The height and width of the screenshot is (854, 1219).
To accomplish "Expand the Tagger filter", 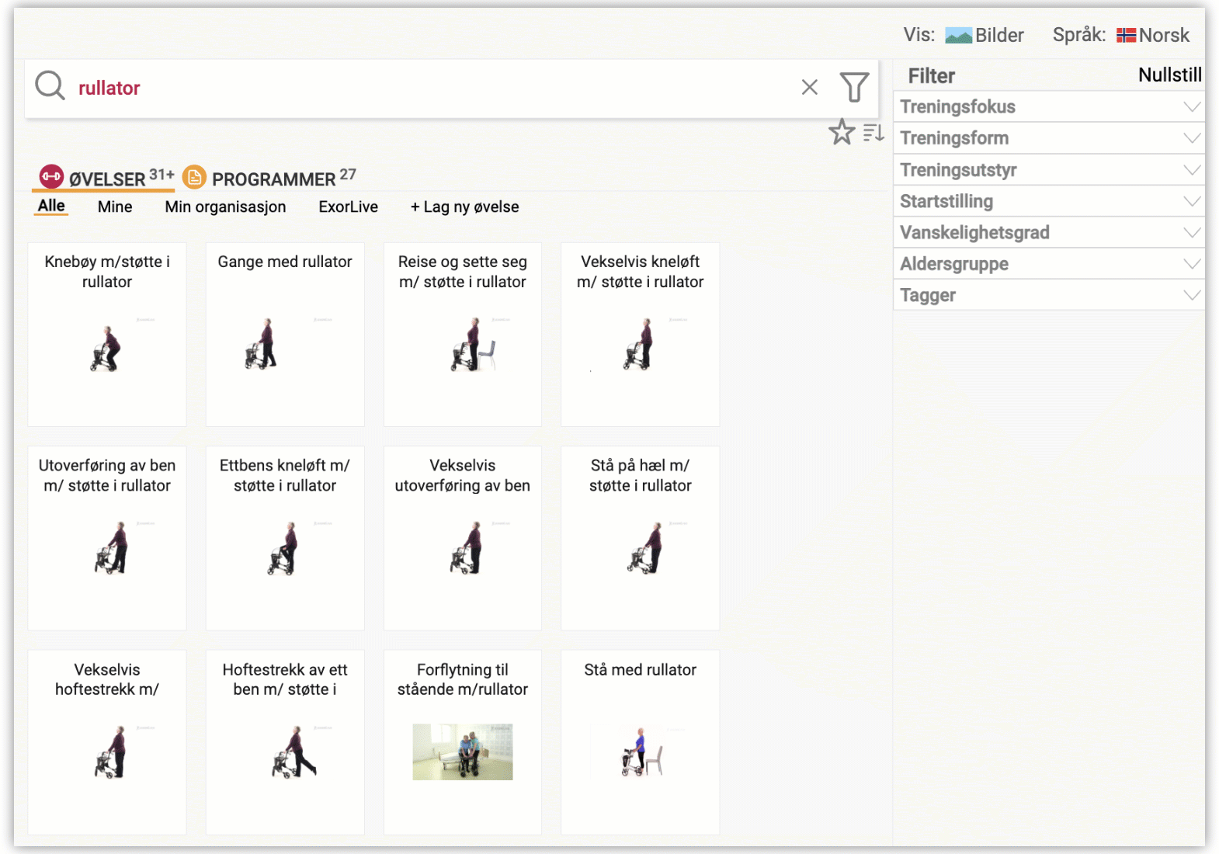I will click(x=1049, y=295).
